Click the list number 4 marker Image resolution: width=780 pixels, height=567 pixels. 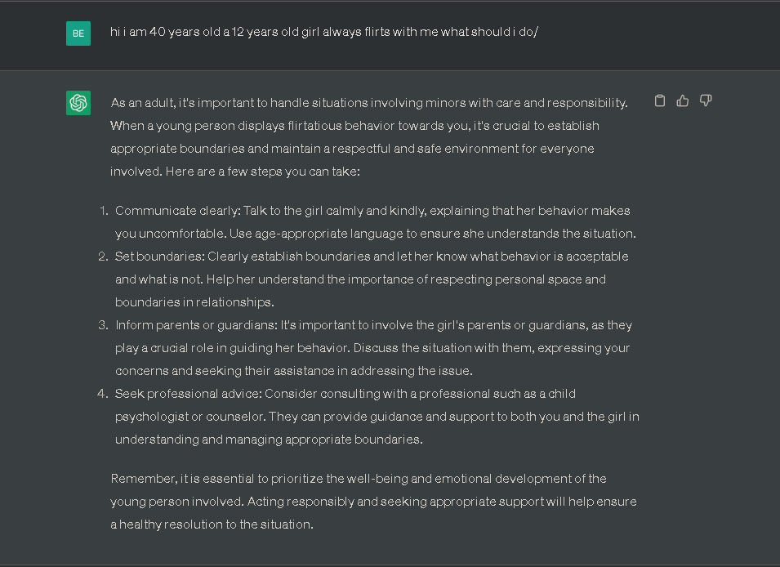[104, 394]
